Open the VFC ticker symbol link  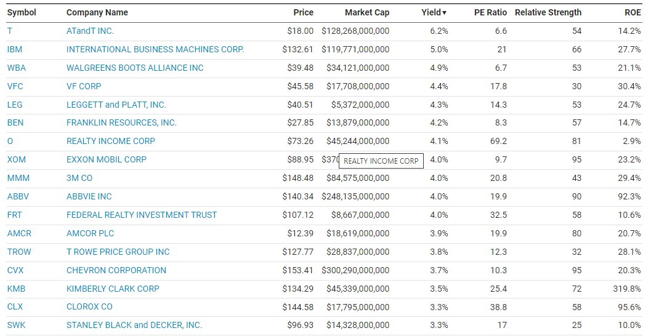[15, 86]
